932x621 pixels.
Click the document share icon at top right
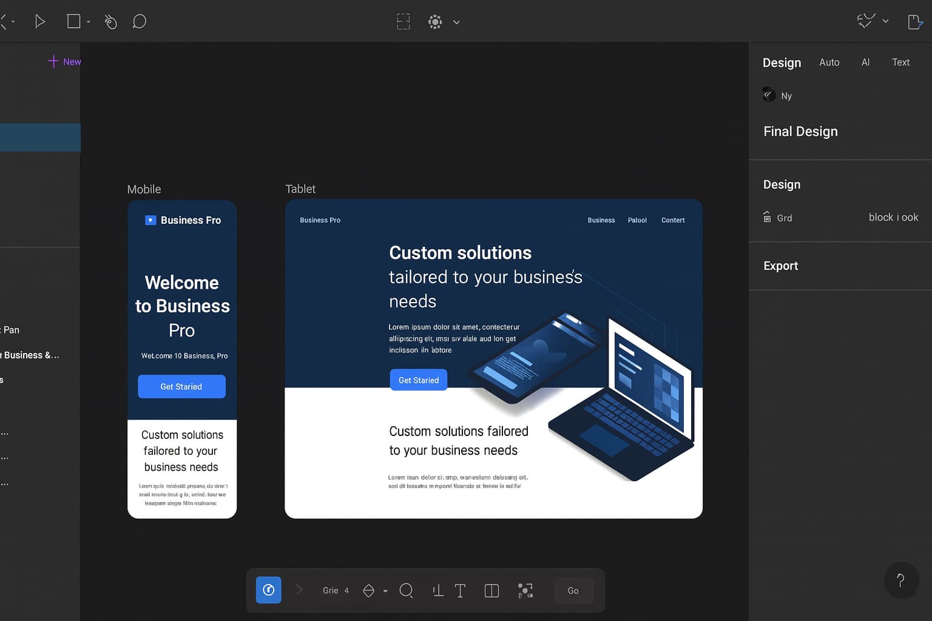tap(914, 22)
